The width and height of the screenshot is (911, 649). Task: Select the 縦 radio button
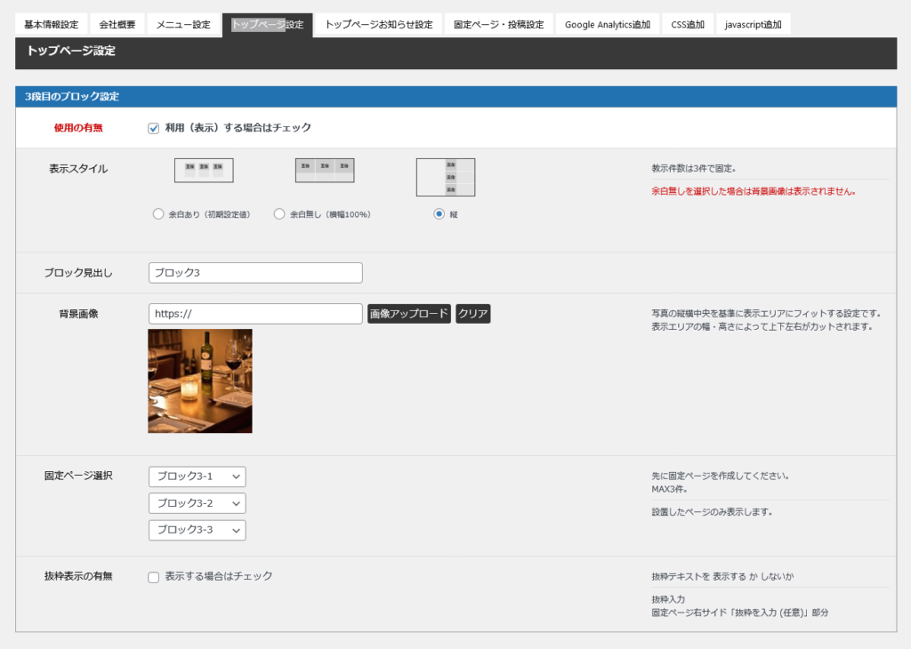[x=439, y=214]
